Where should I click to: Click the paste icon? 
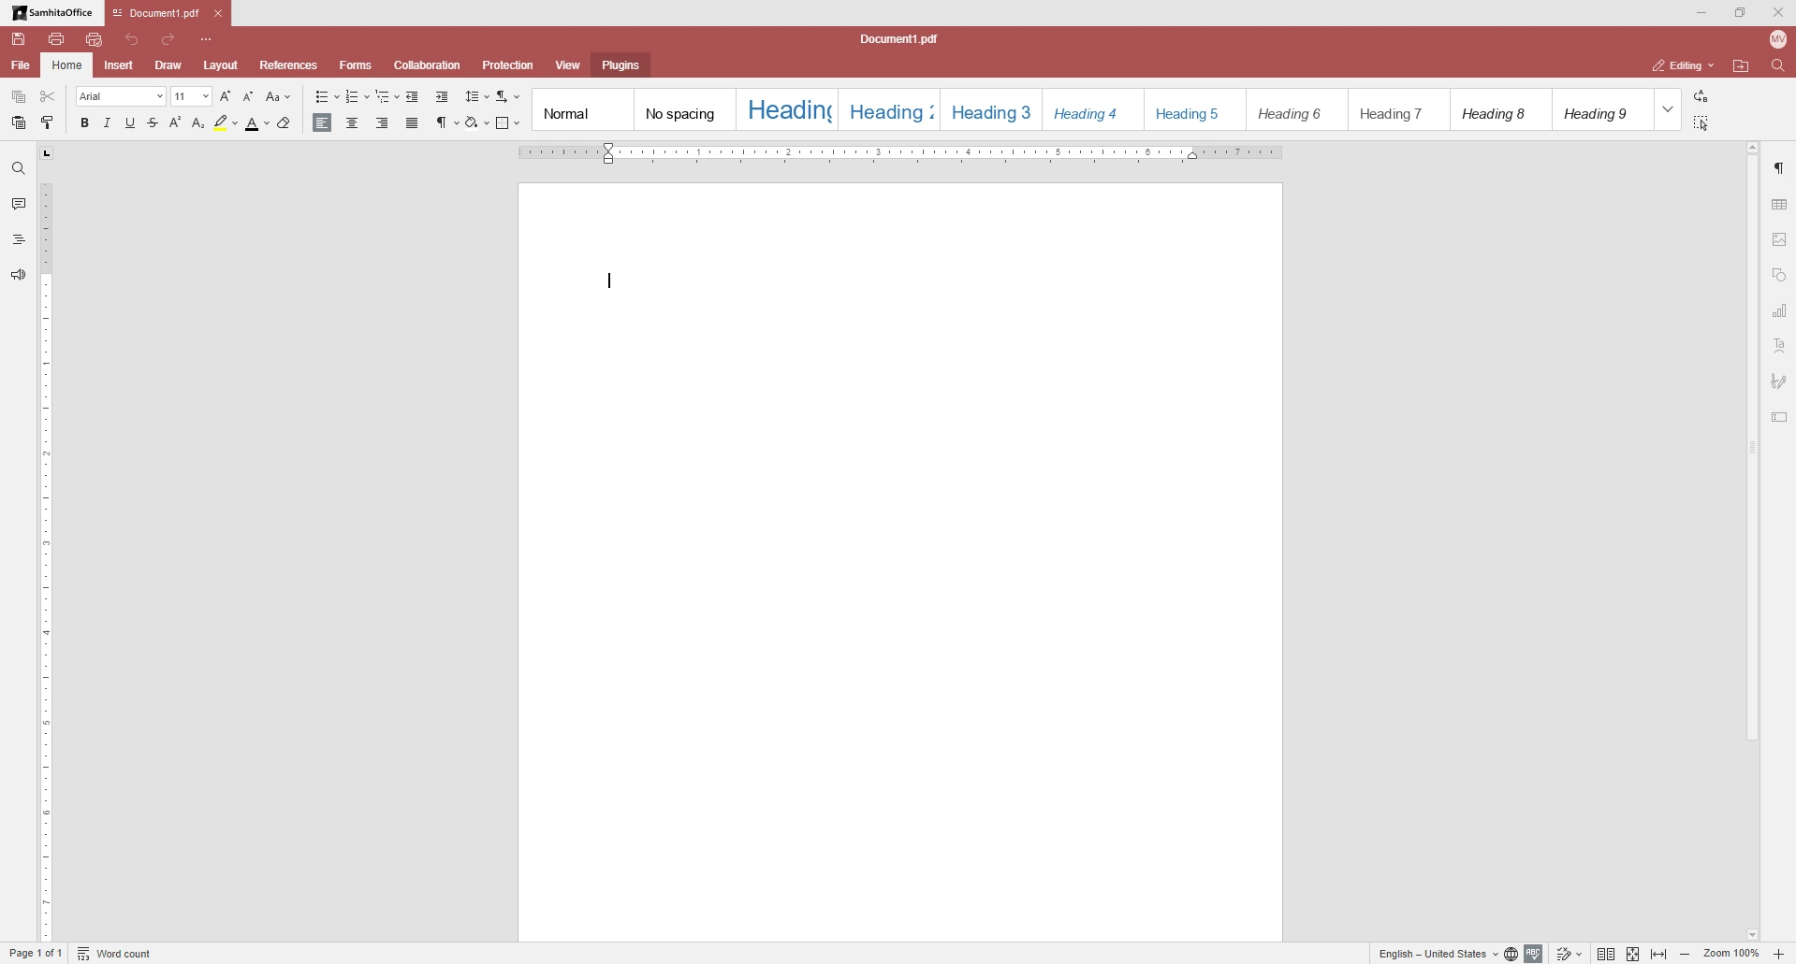(x=19, y=123)
